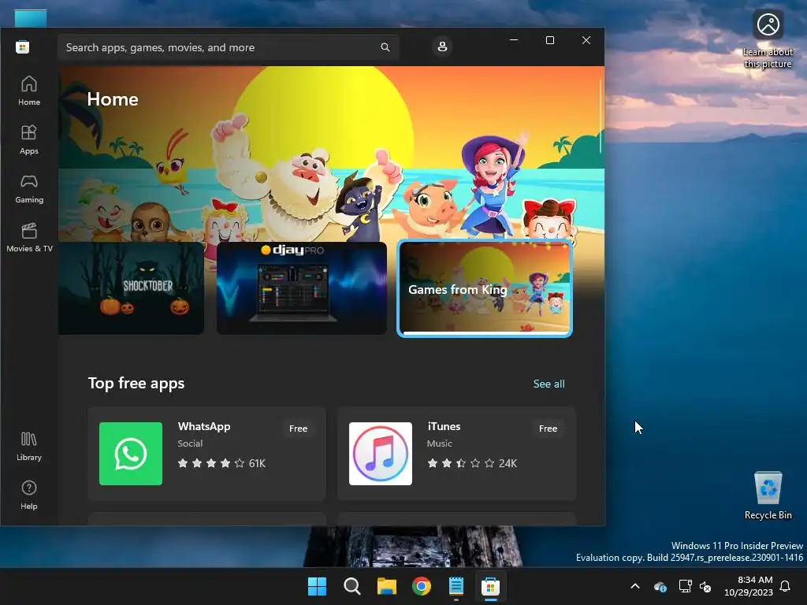Open the user account profile icon
Image resolution: width=807 pixels, height=605 pixels.
(x=442, y=46)
